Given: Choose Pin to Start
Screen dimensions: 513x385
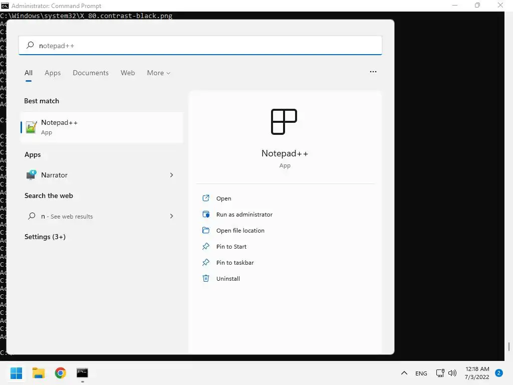Looking at the screenshot, I should [x=231, y=247].
